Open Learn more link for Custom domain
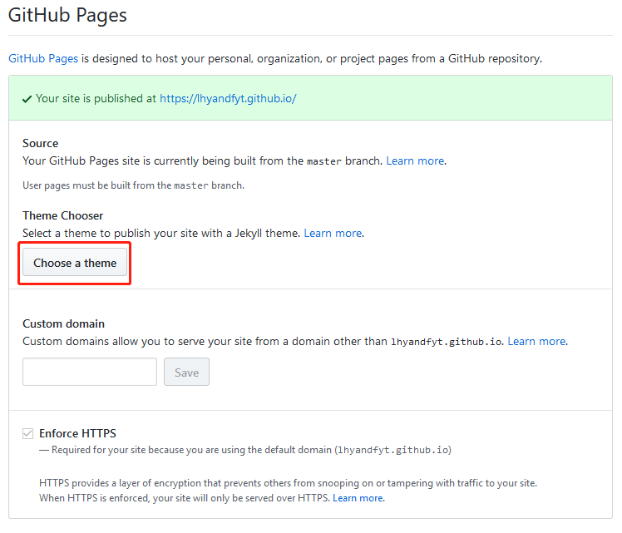622x533 pixels. tap(536, 342)
